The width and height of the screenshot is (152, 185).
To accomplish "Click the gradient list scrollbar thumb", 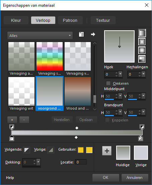I will pos(95,99).
